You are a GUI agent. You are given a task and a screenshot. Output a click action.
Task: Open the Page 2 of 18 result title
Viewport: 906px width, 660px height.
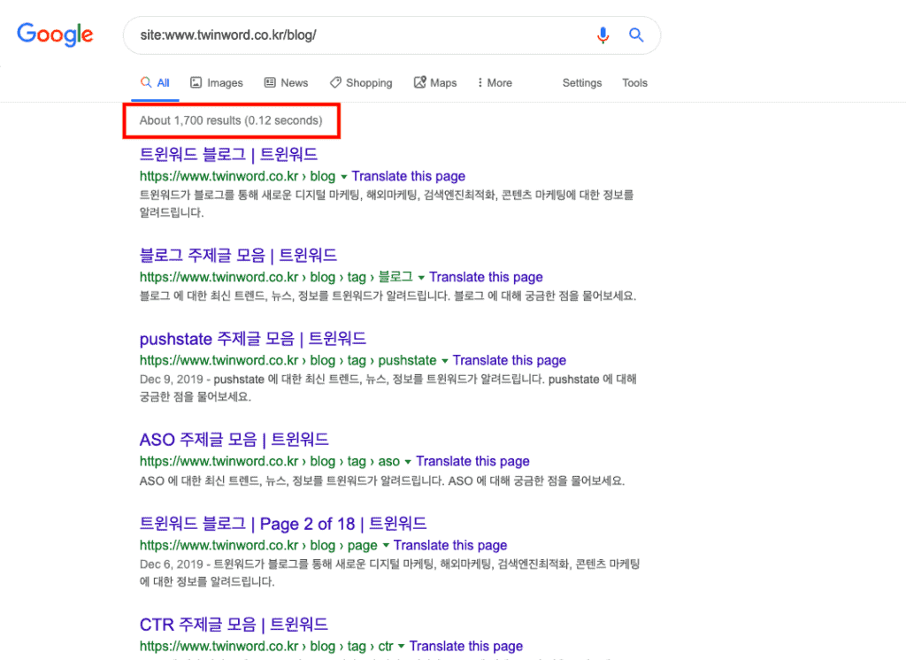tap(283, 524)
